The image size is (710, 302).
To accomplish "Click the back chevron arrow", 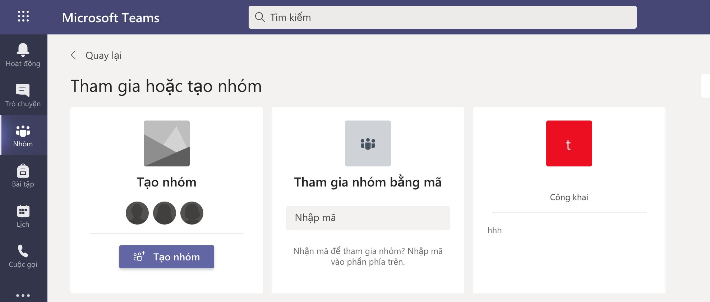I will pos(73,55).
